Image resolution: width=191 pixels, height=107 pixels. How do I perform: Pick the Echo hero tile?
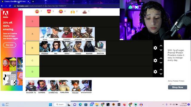pos(45,34)
